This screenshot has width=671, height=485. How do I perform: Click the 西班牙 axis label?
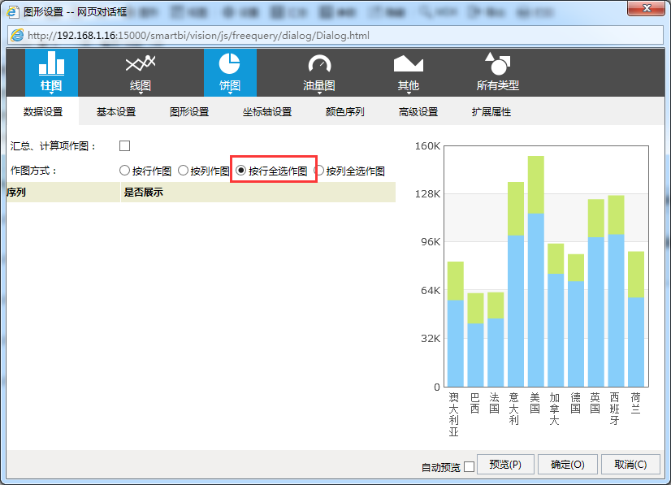click(615, 409)
